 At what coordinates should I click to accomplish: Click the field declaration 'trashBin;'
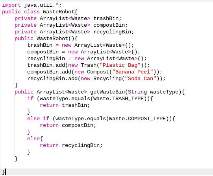click(x=107, y=18)
